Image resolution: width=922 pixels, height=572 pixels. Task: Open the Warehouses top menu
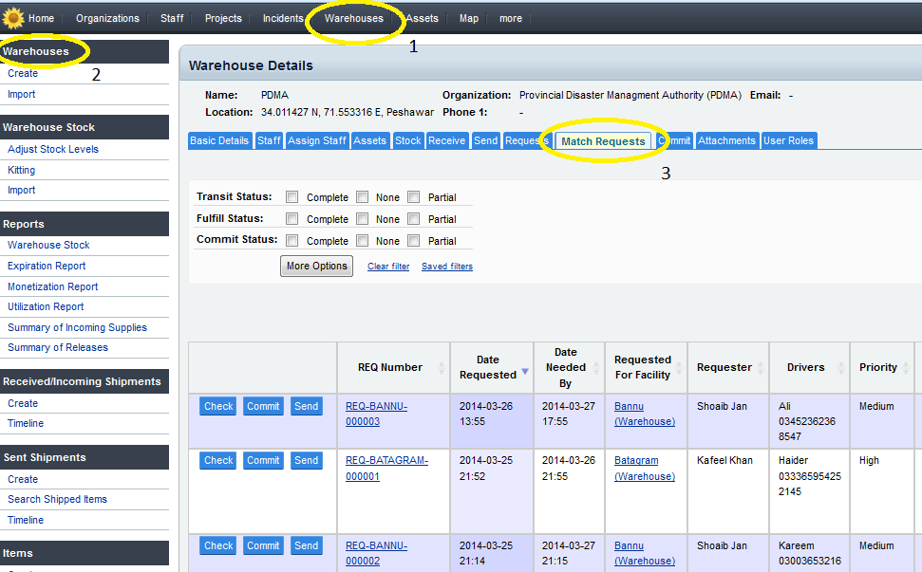point(354,18)
